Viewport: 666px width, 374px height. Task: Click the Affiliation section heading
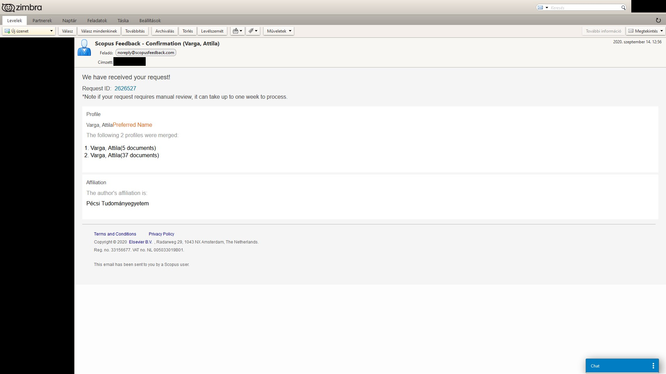96,182
